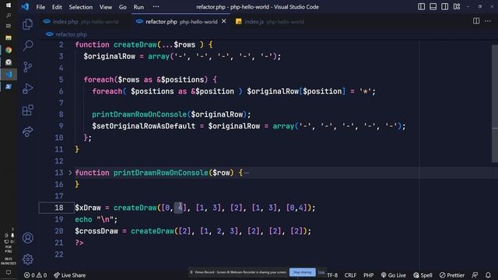
Task: Open File Explorer from the Windows taskbar
Action: click(x=9, y=38)
